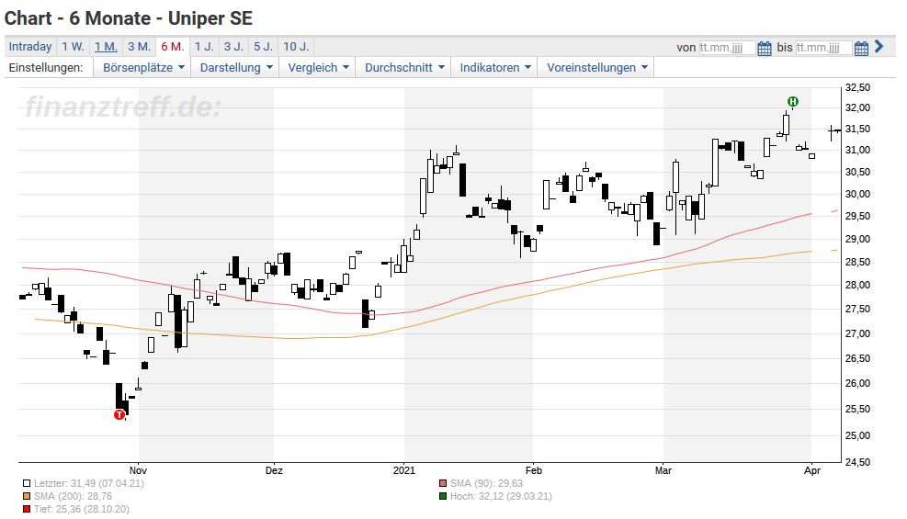Open the Darstellung dropdown menu
Screen dimensions: 907x519
tap(236, 68)
